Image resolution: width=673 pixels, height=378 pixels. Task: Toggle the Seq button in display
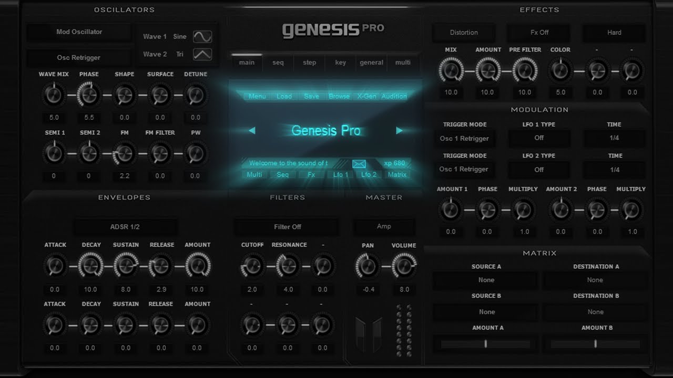pos(283,175)
